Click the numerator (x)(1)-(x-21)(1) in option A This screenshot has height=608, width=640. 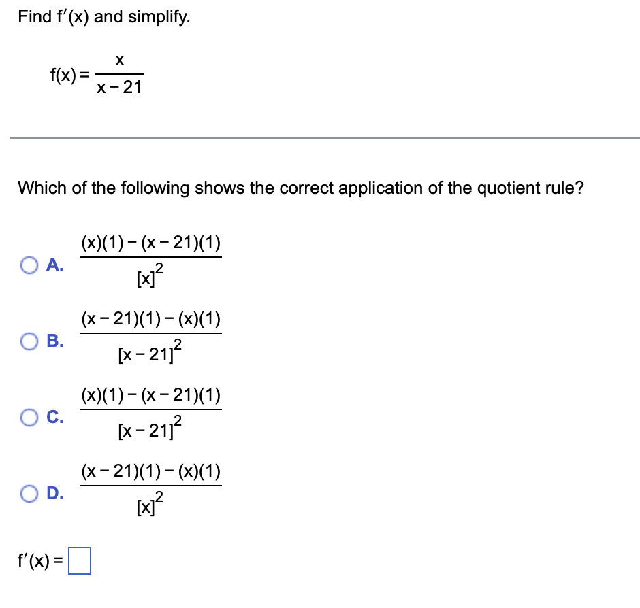(x=151, y=242)
